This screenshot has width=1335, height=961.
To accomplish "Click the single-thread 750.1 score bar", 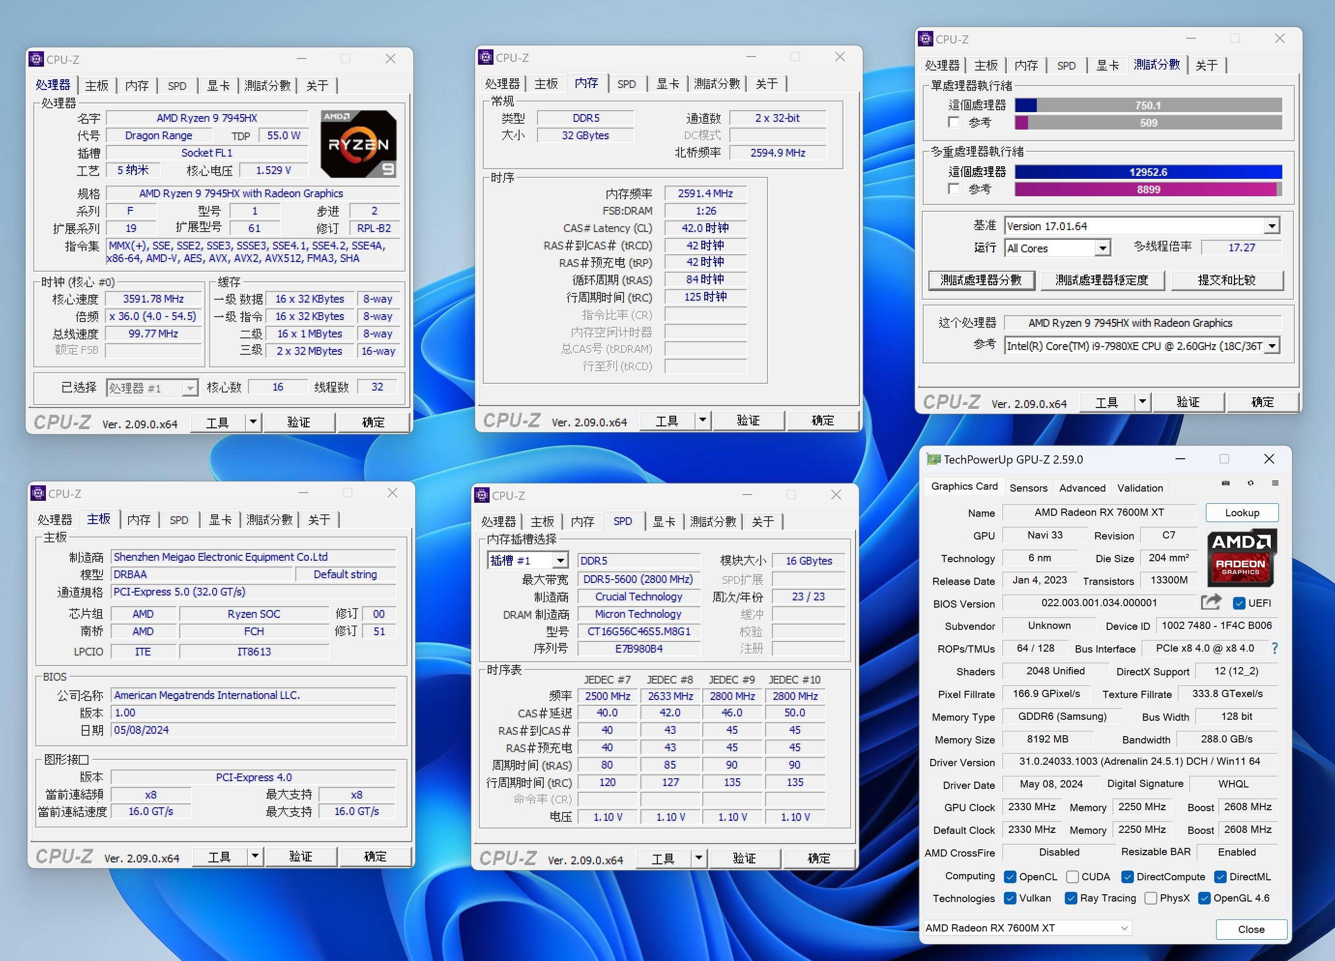I will tap(1148, 105).
